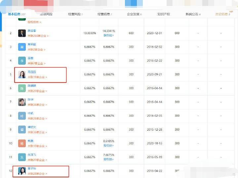Expand 关联26家企业 in row 8

37,118
